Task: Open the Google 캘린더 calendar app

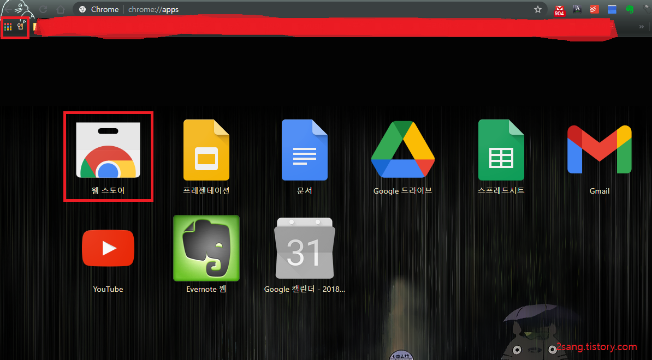Action: click(x=304, y=255)
